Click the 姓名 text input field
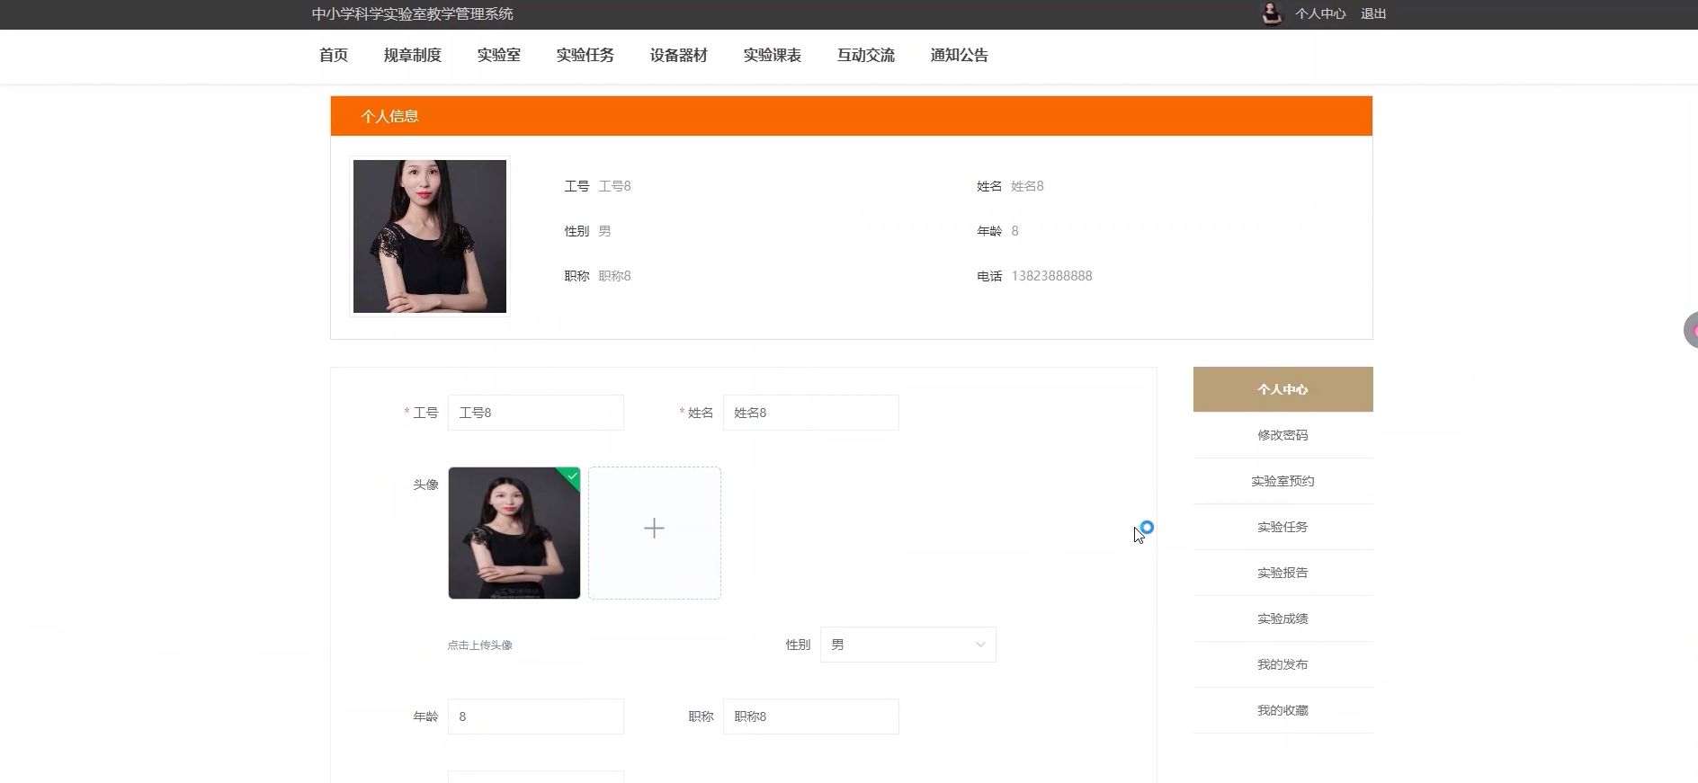 (x=810, y=413)
